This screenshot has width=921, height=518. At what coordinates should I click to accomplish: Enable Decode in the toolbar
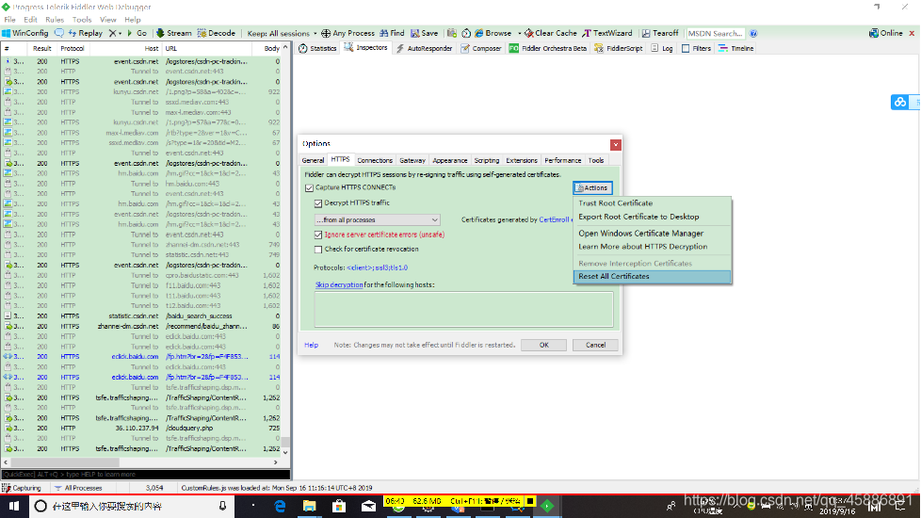tap(217, 34)
